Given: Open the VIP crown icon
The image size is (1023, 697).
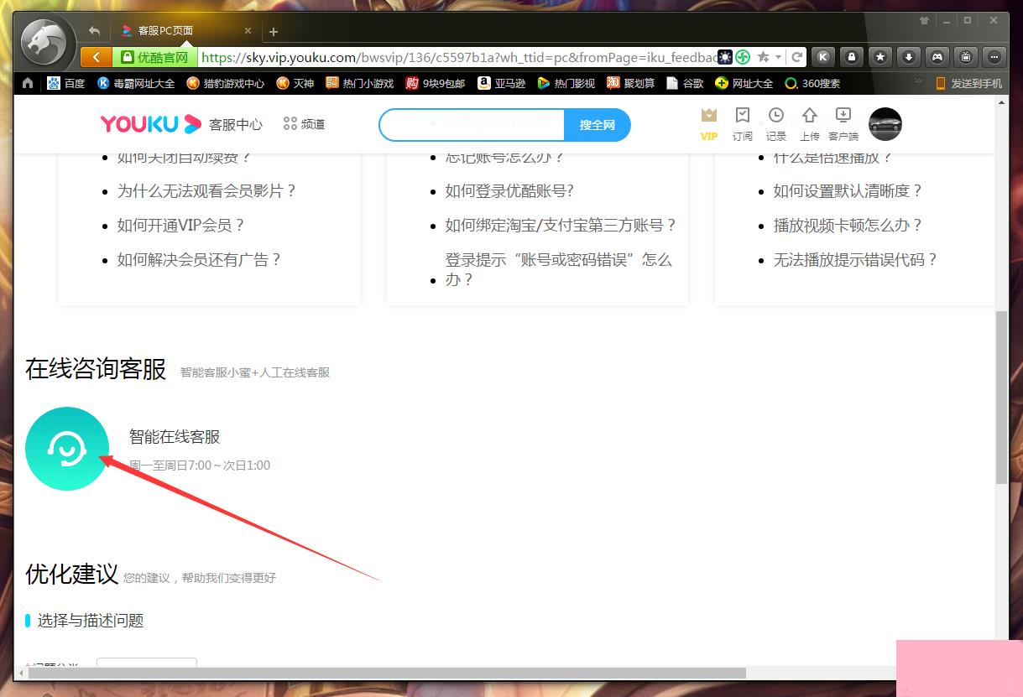Looking at the screenshot, I should coord(709,123).
